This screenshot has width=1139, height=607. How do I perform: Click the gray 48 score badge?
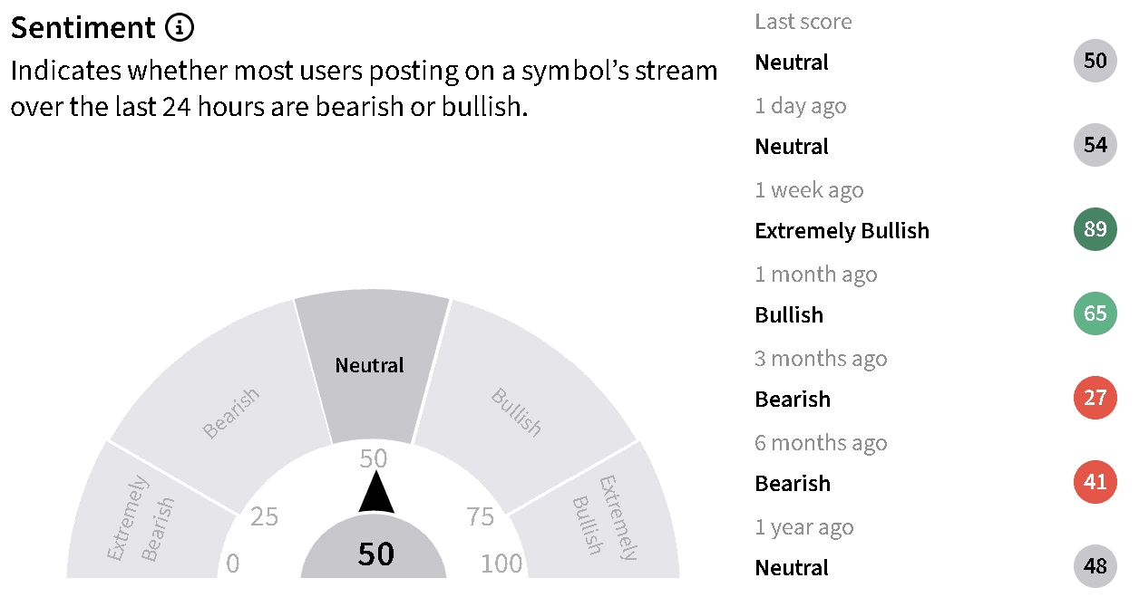tap(1095, 566)
